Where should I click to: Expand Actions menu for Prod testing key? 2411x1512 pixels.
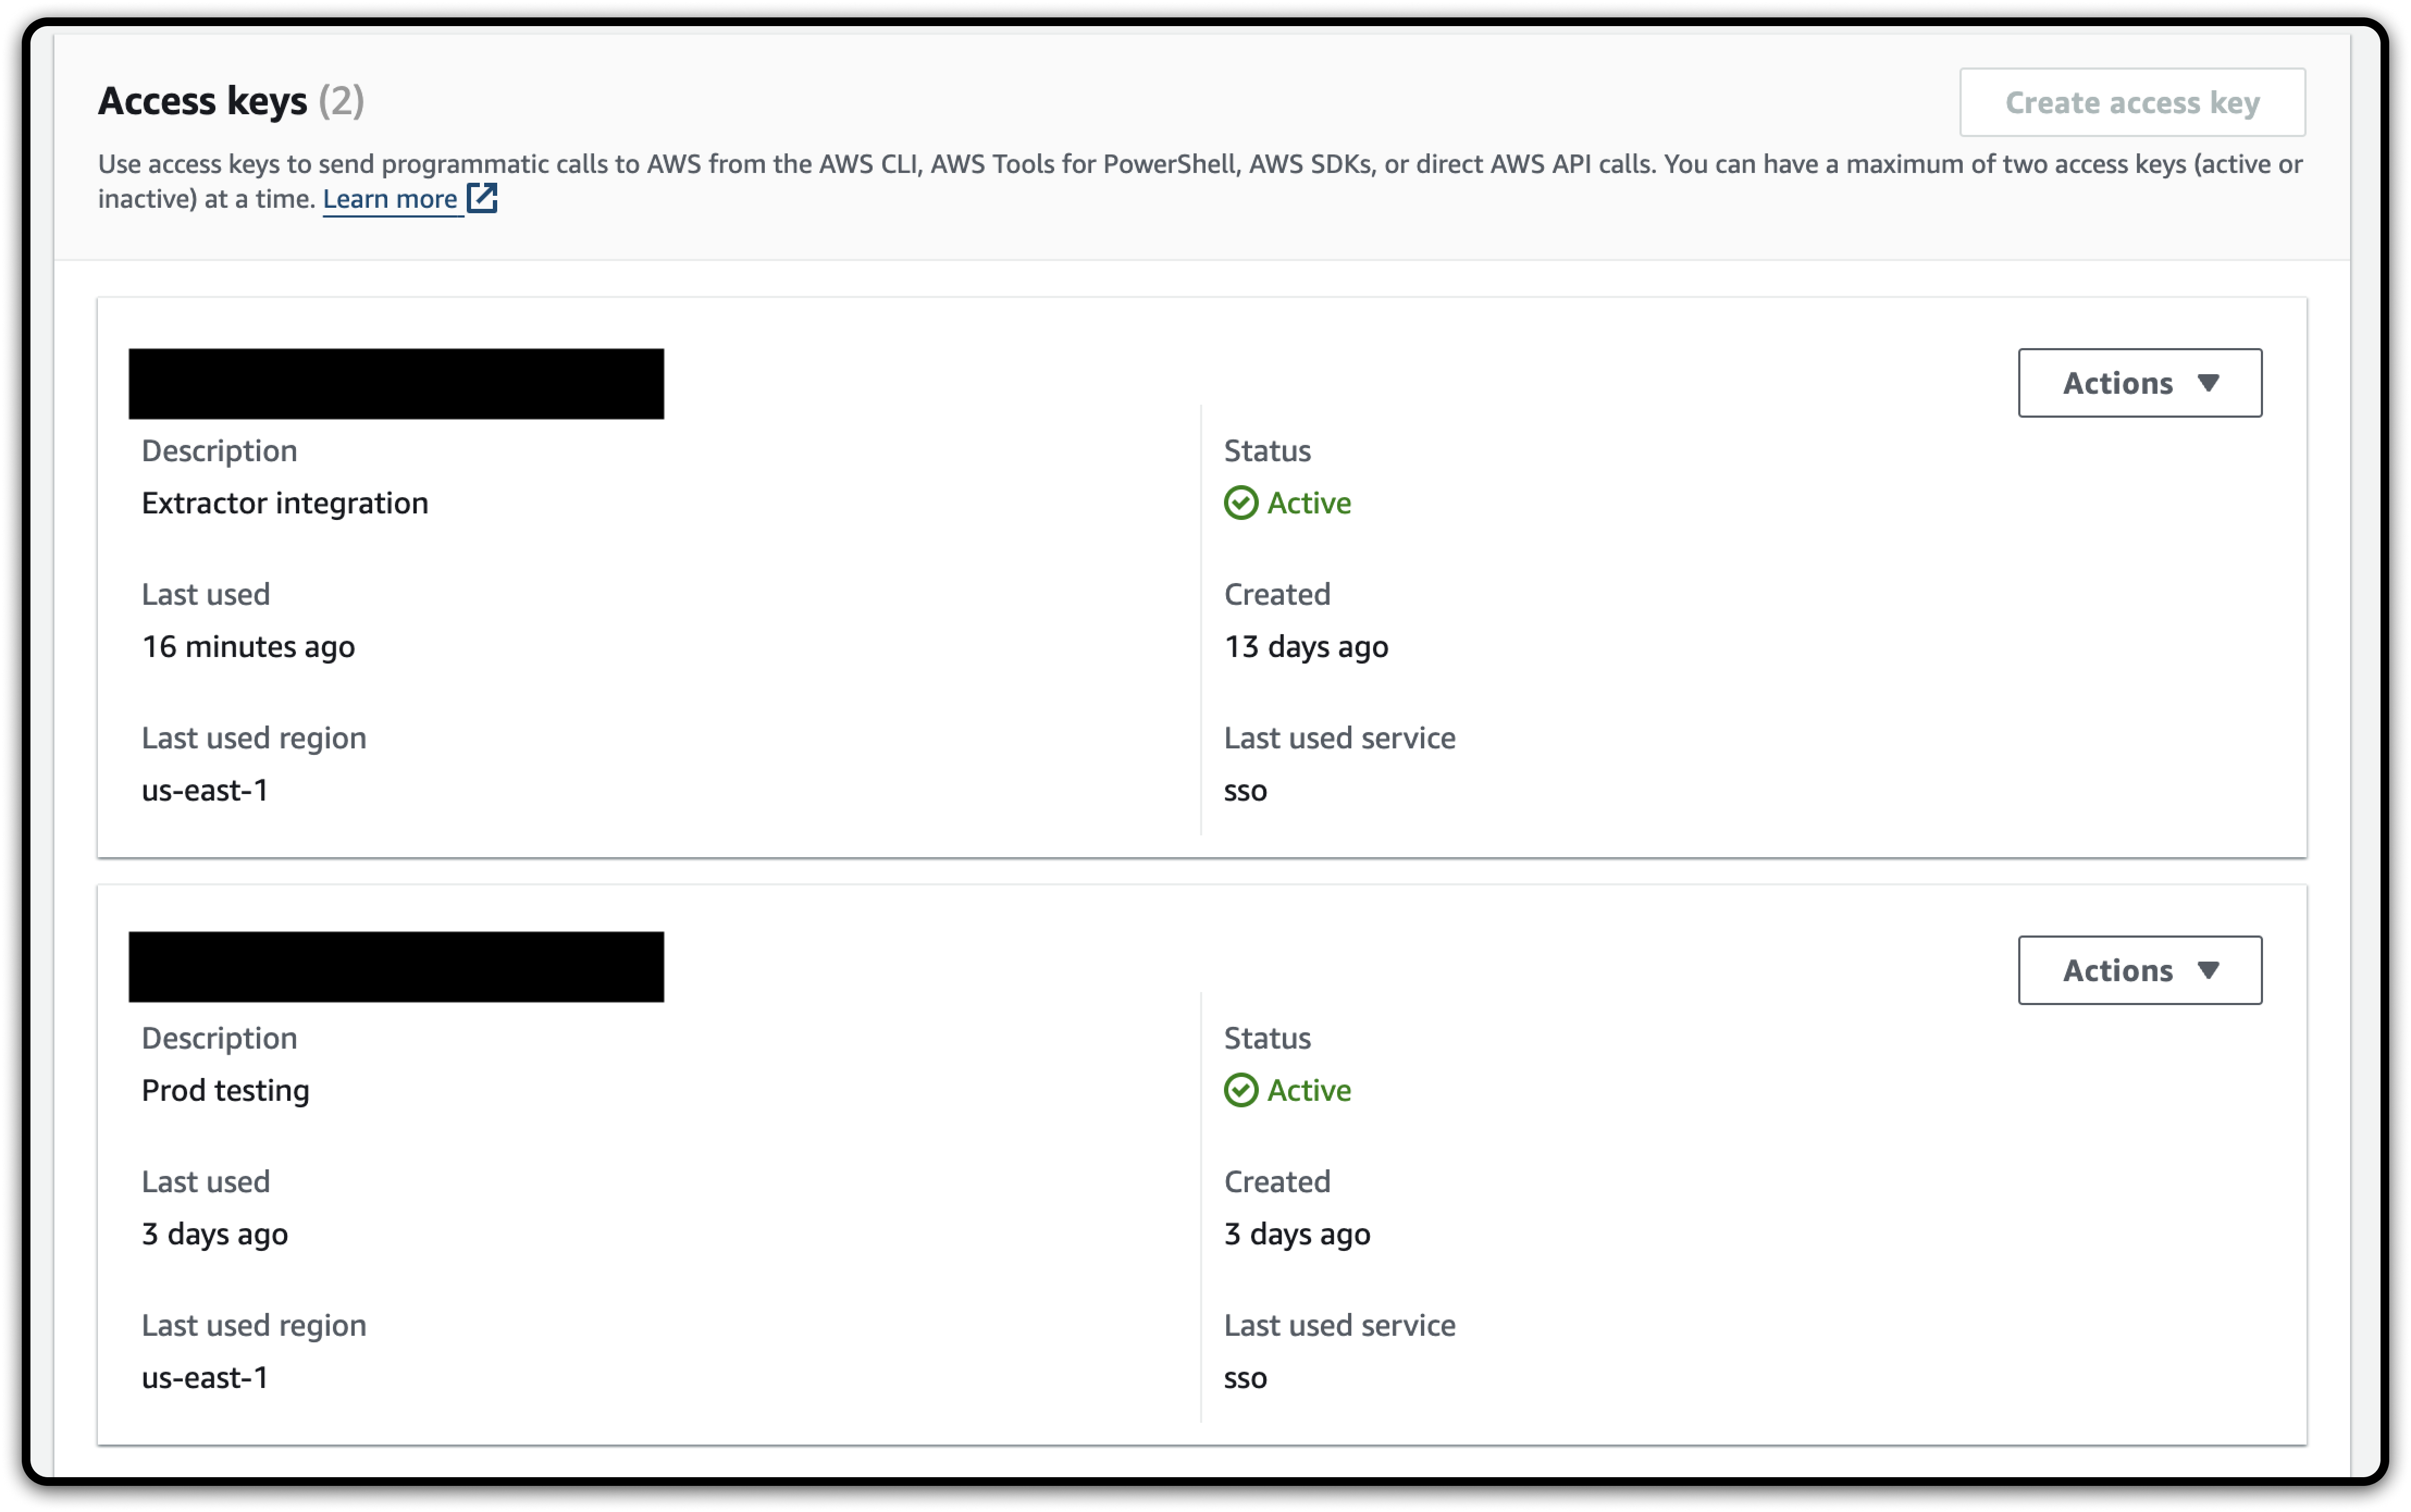[2139, 970]
